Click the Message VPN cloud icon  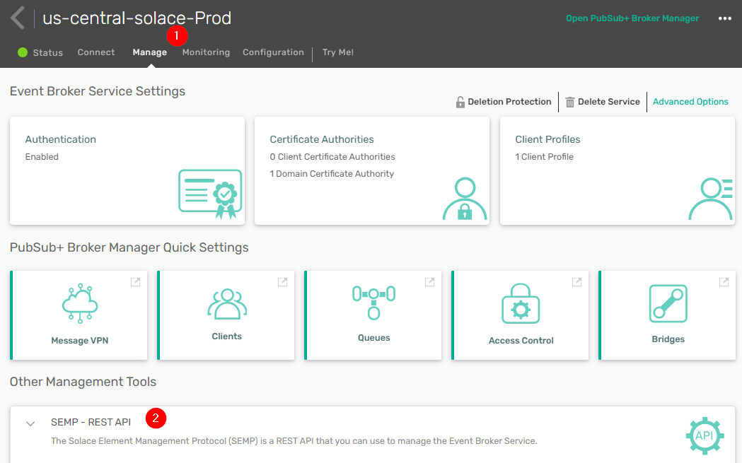[x=79, y=303]
